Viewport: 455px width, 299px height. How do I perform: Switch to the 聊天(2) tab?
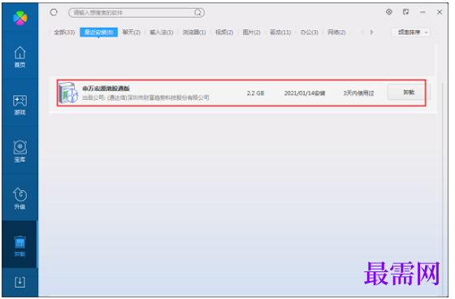[x=131, y=32]
